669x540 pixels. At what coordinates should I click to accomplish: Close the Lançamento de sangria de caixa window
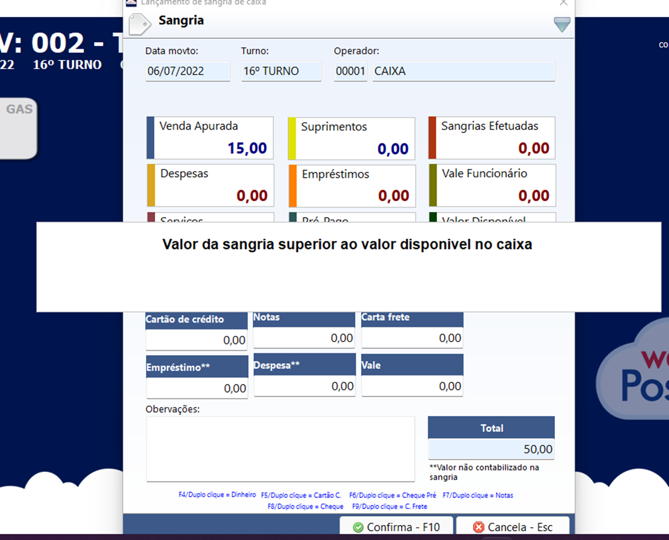pyautogui.click(x=563, y=3)
